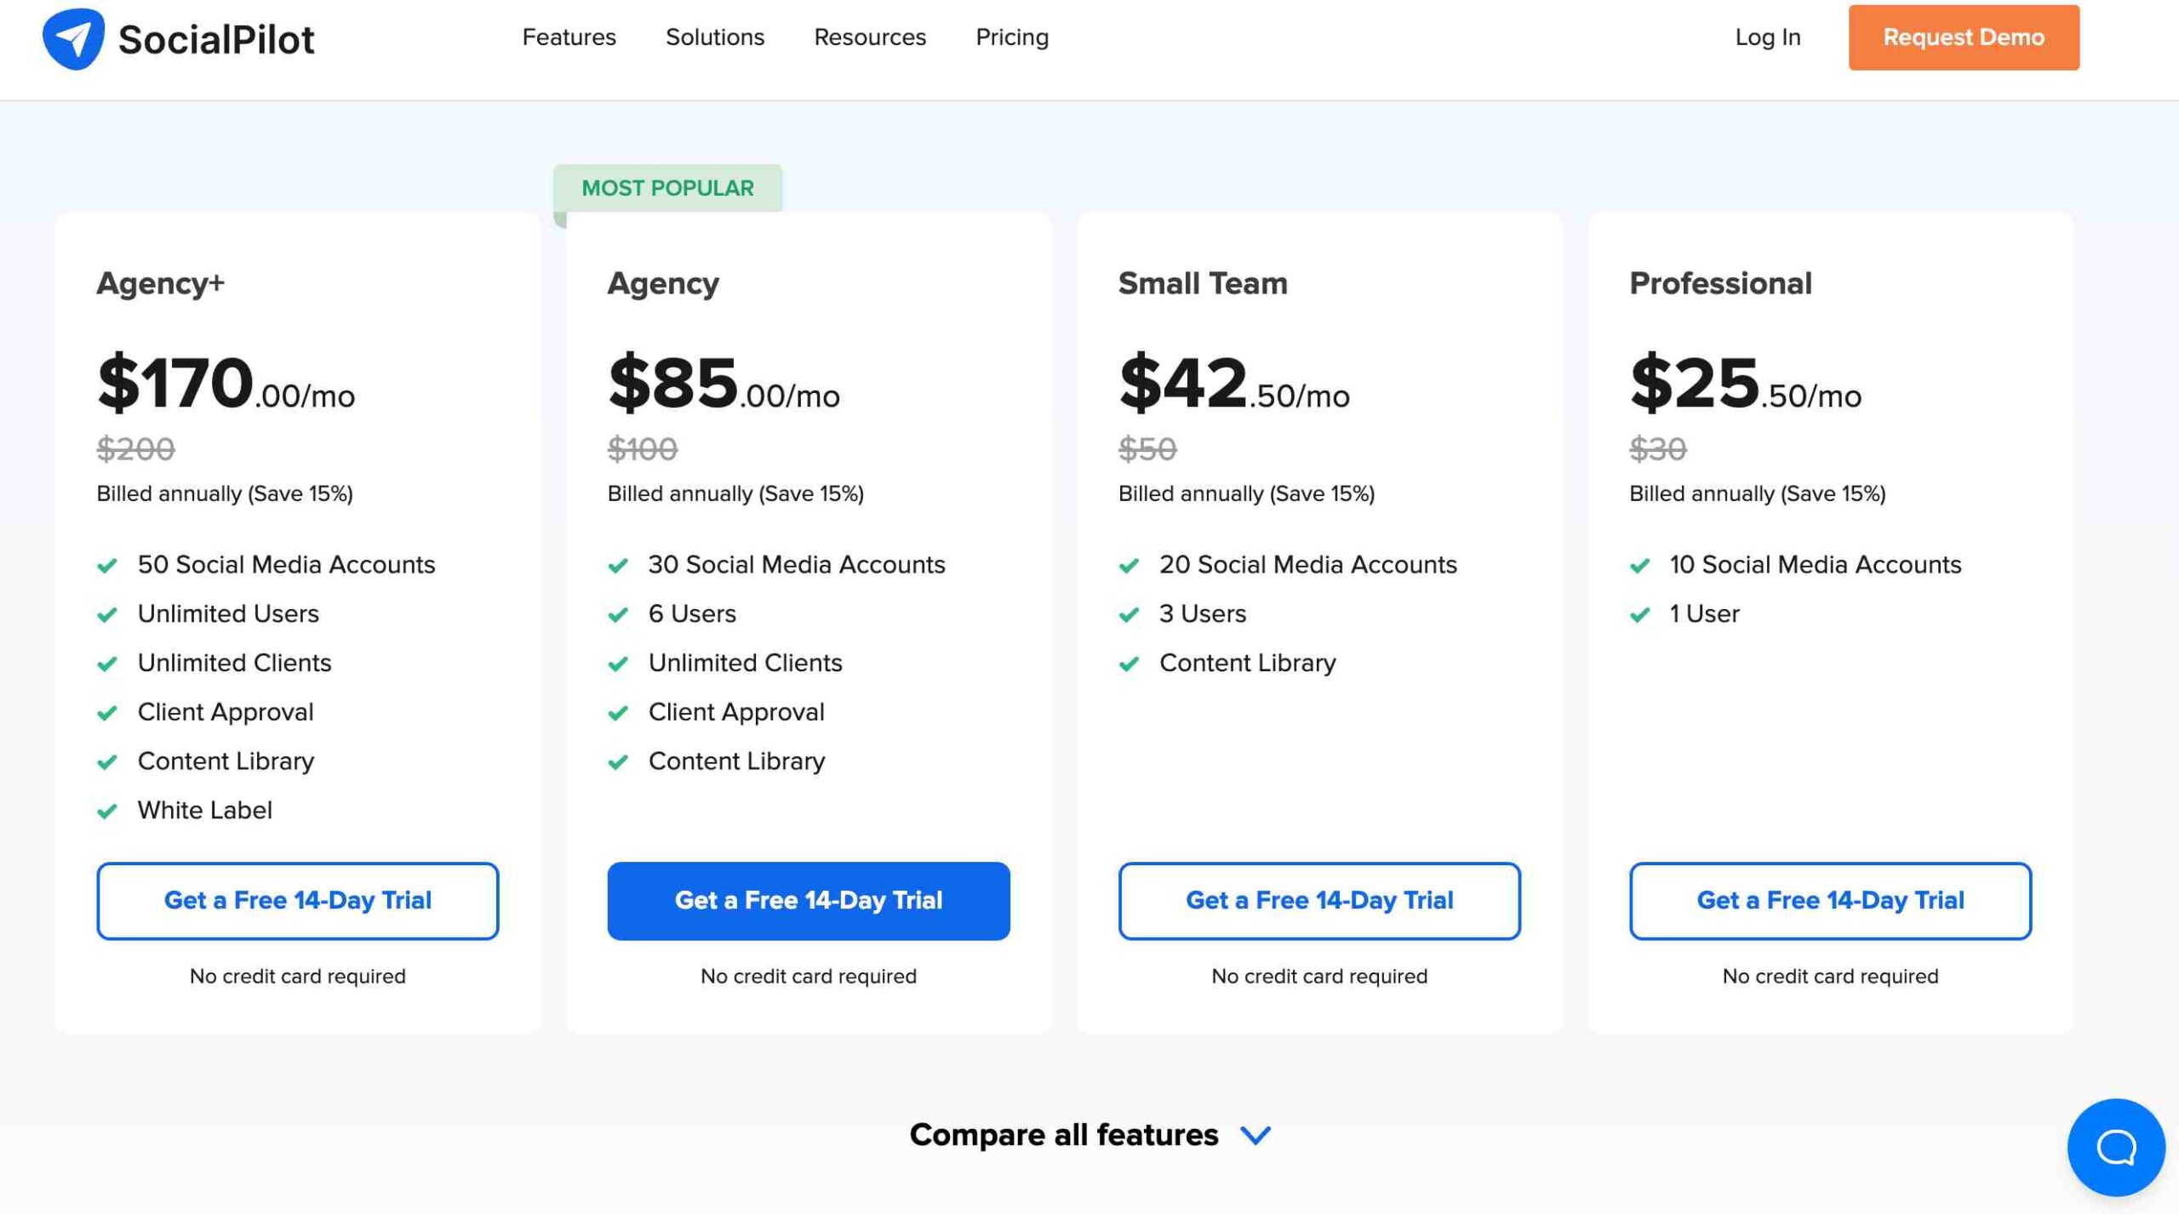Click Content Library in the Agency plan
Screen dimensions: 2179x1214
click(736, 761)
